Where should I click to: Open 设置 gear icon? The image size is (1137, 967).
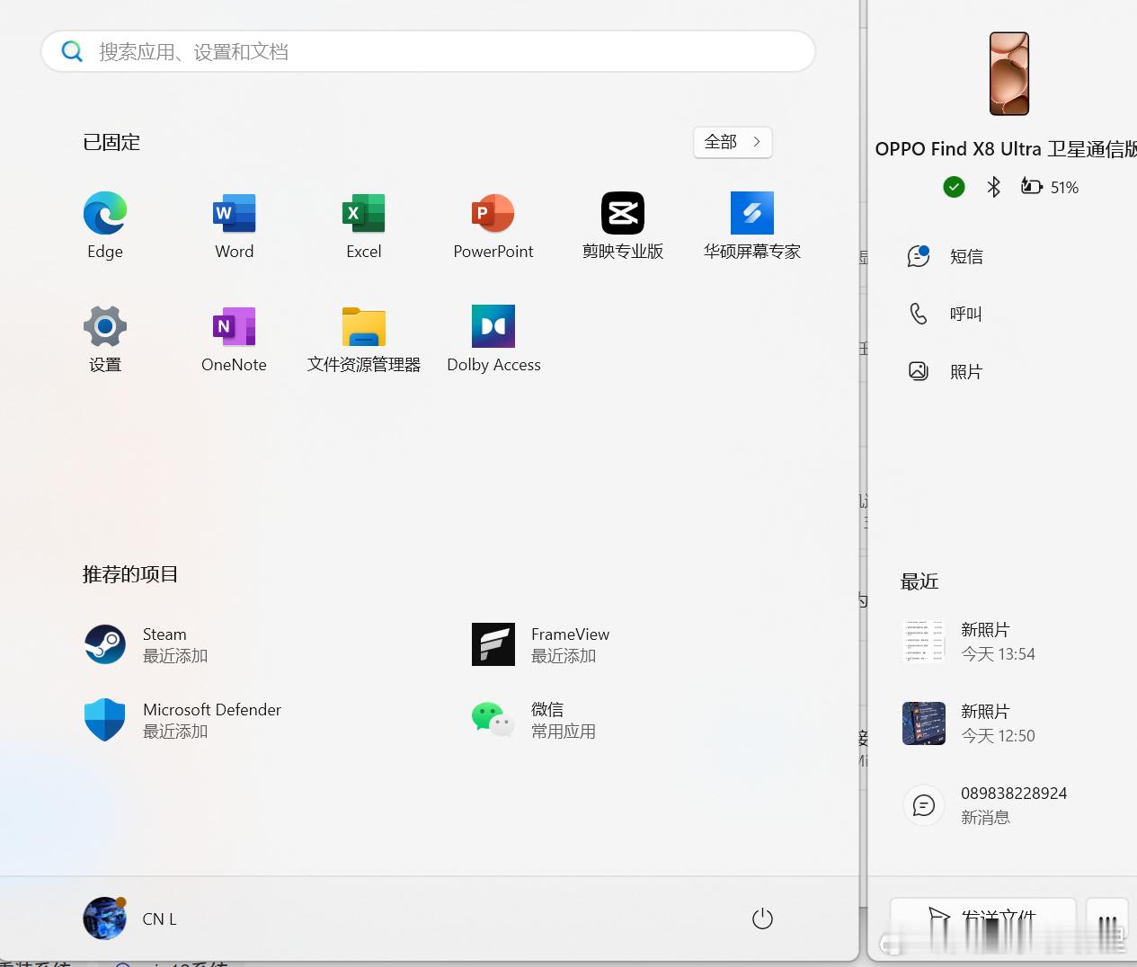105,338
